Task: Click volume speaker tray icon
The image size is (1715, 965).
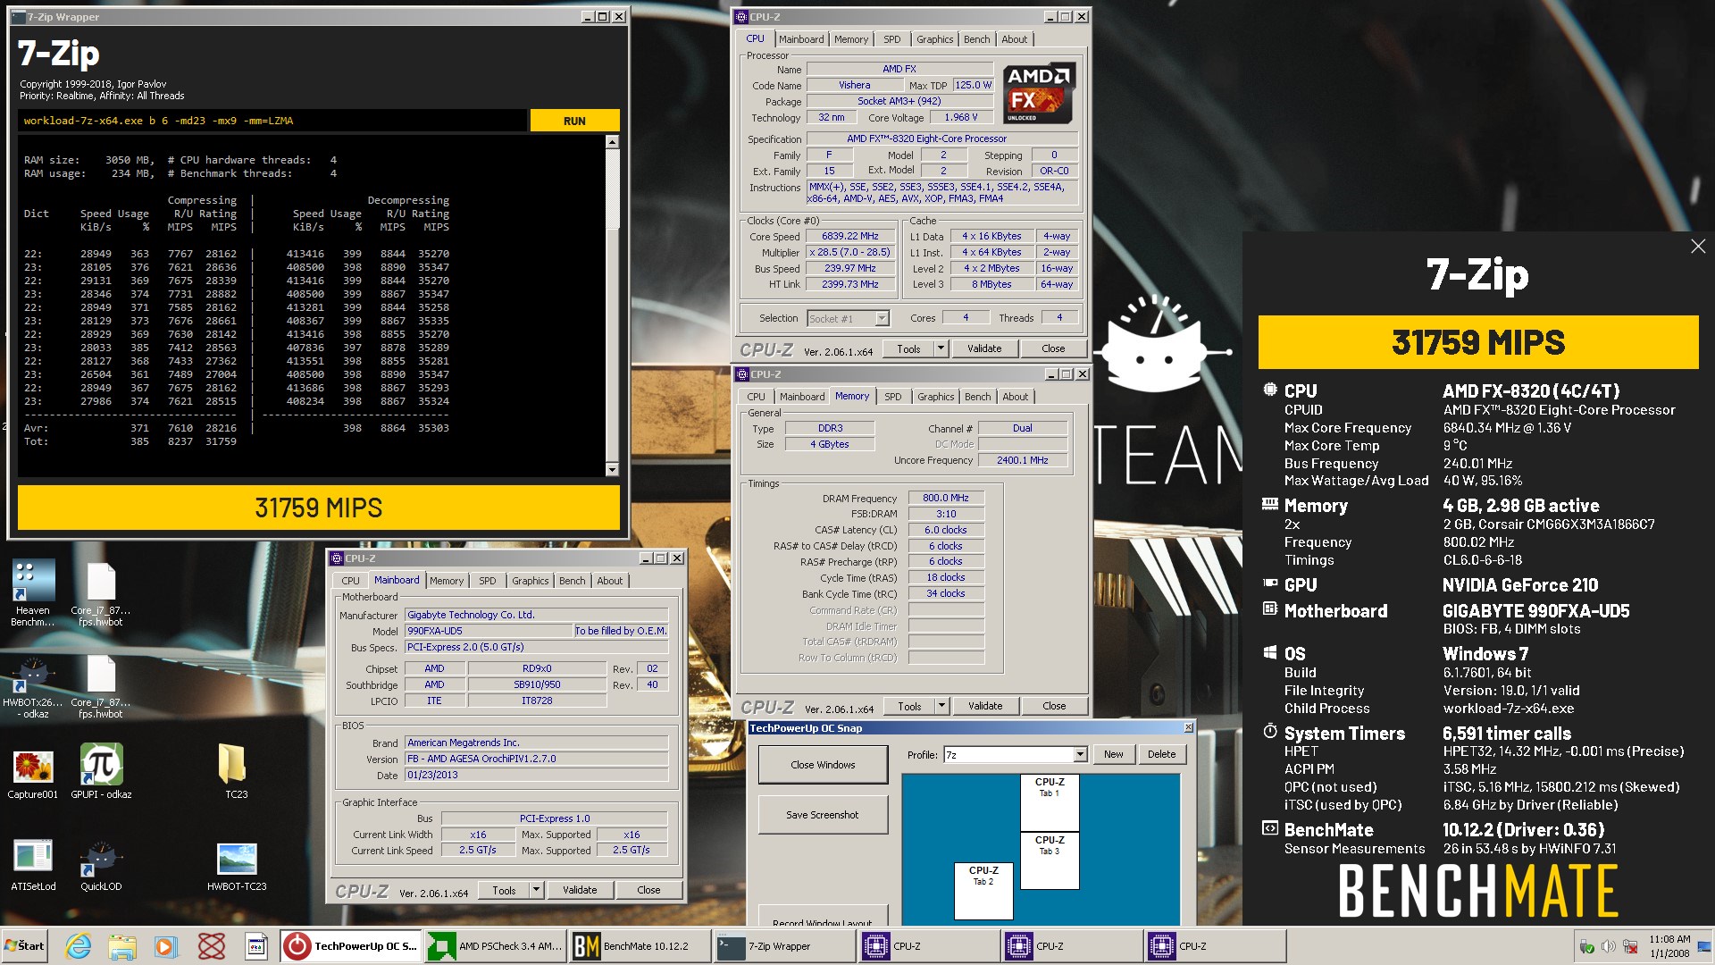Action: (1609, 946)
